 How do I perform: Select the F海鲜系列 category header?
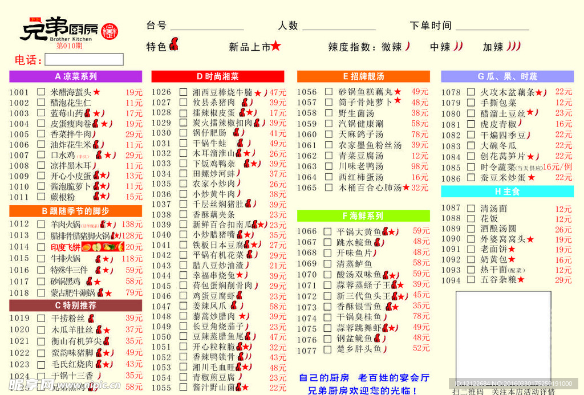coord(363,215)
